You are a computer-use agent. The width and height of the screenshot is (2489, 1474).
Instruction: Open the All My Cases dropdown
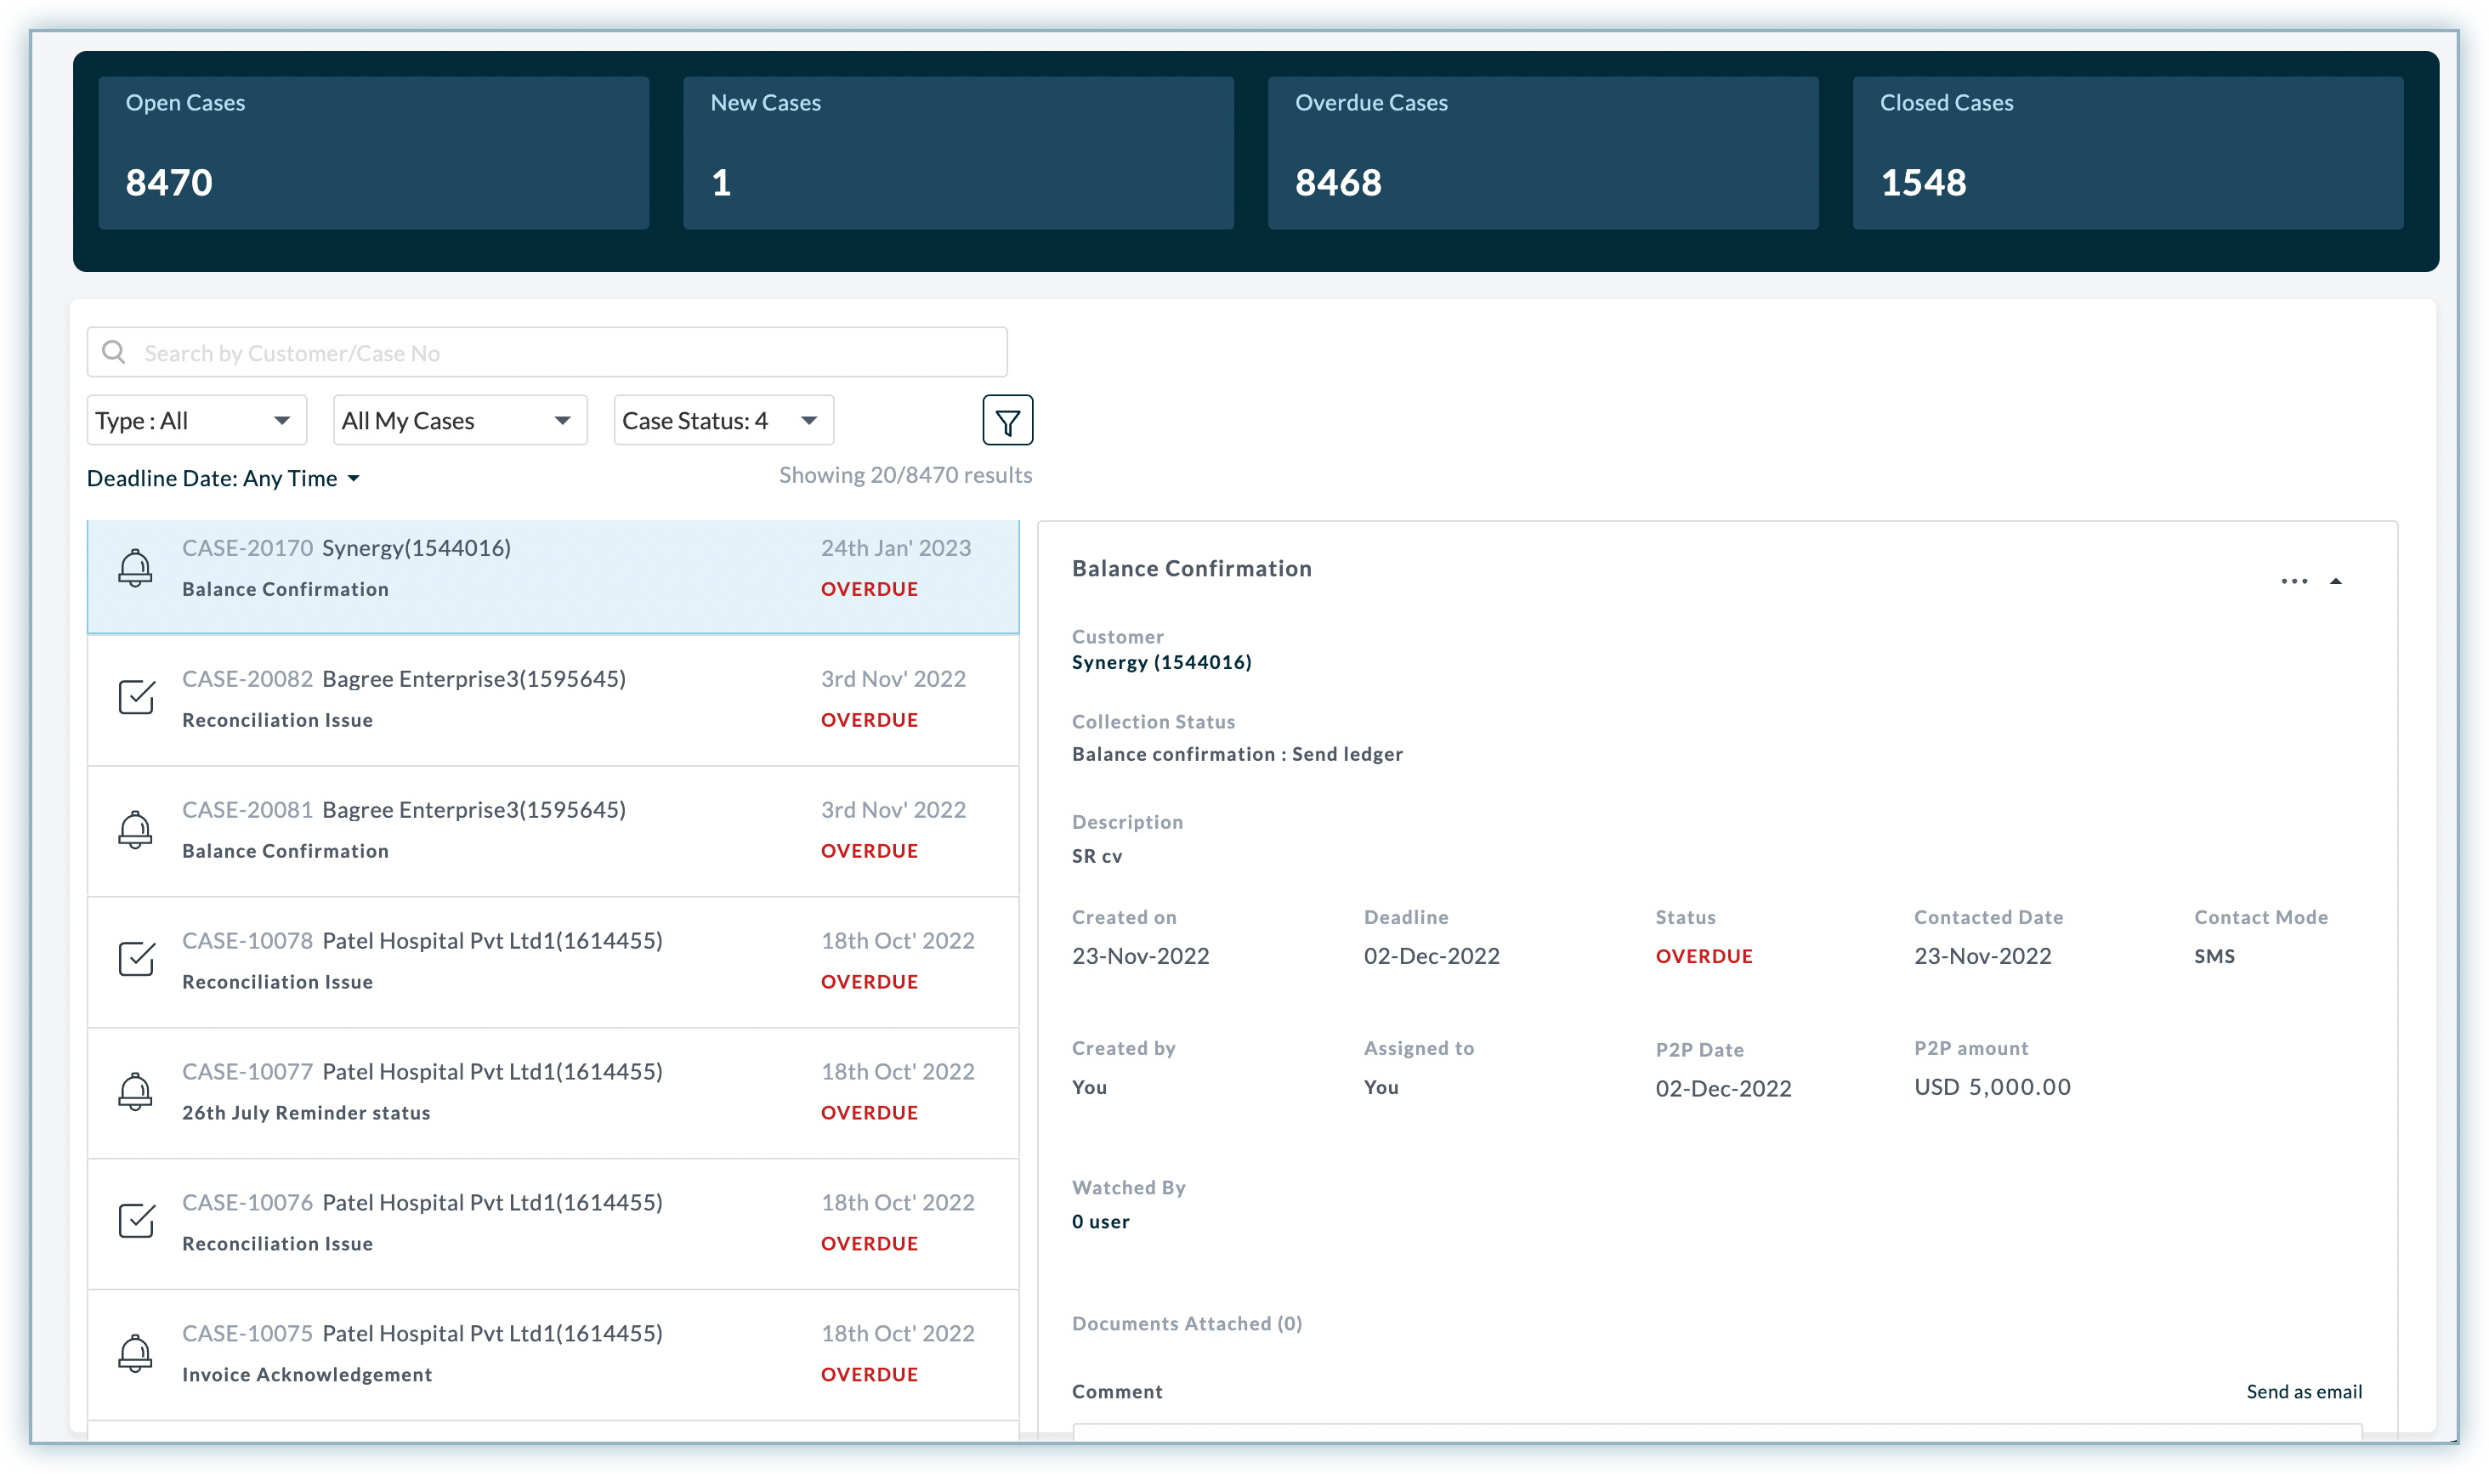460,420
